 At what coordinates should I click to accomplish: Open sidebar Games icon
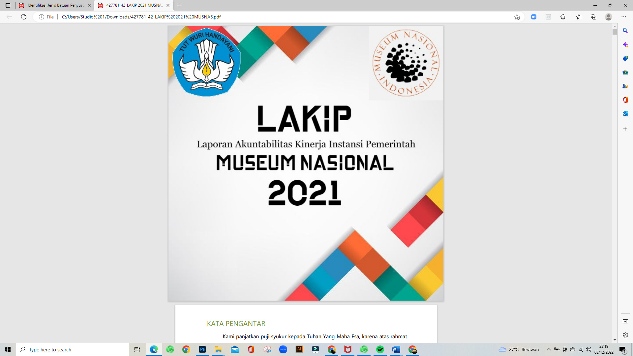click(x=625, y=86)
